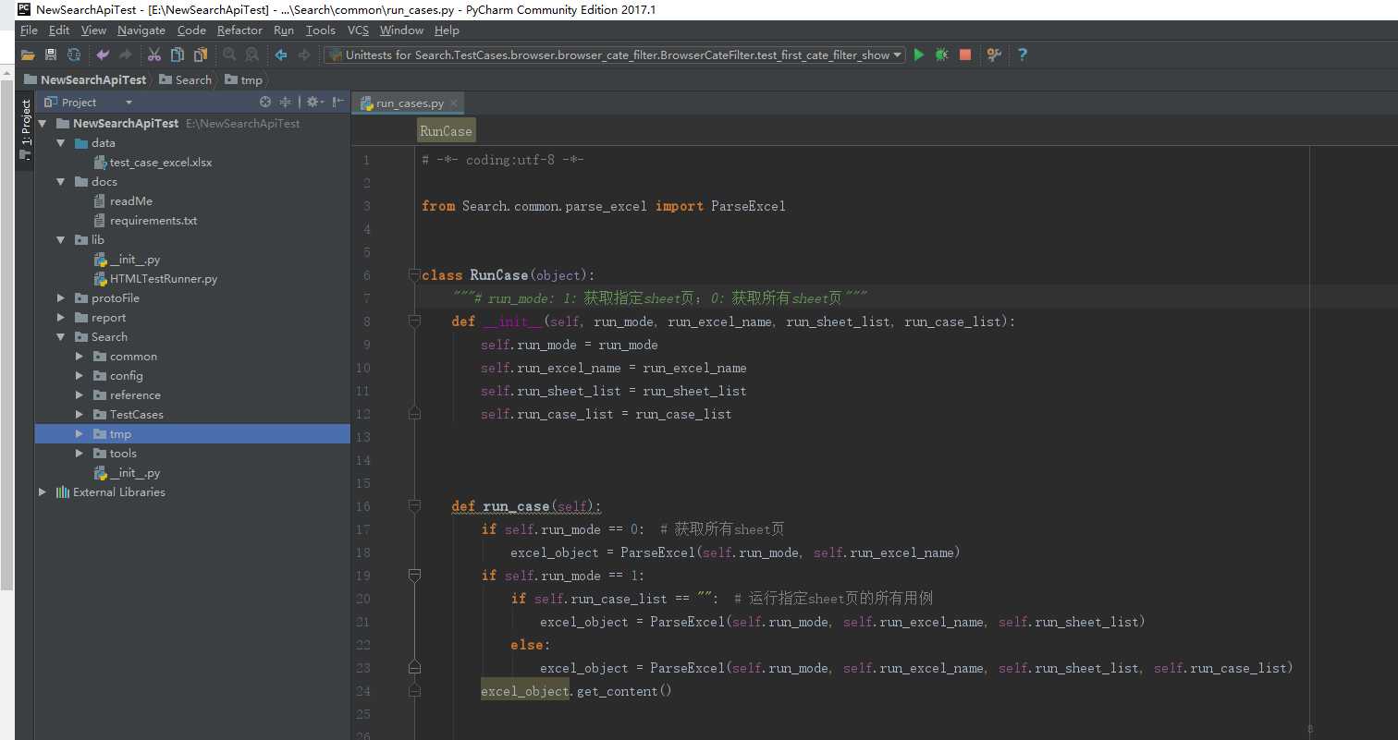This screenshot has width=1398, height=740.
Task: Click the Open file toolbar icon
Action: pyautogui.click(x=28, y=55)
